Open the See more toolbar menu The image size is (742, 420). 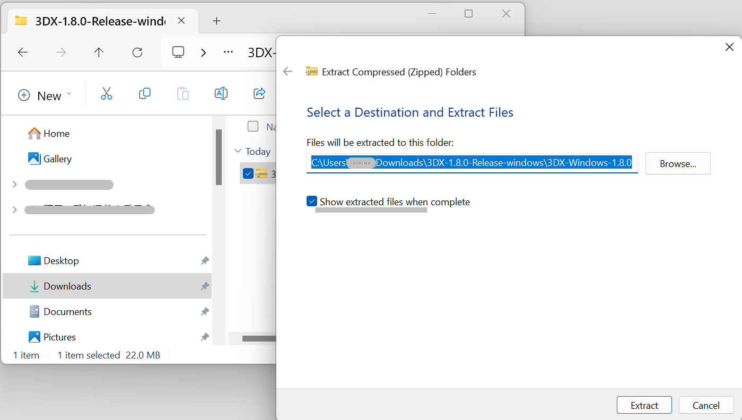228,52
